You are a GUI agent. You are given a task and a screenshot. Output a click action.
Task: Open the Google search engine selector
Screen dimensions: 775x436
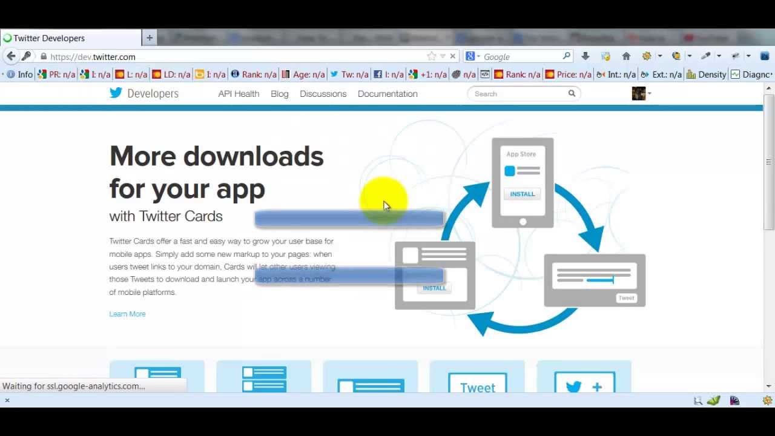(x=473, y=56)
